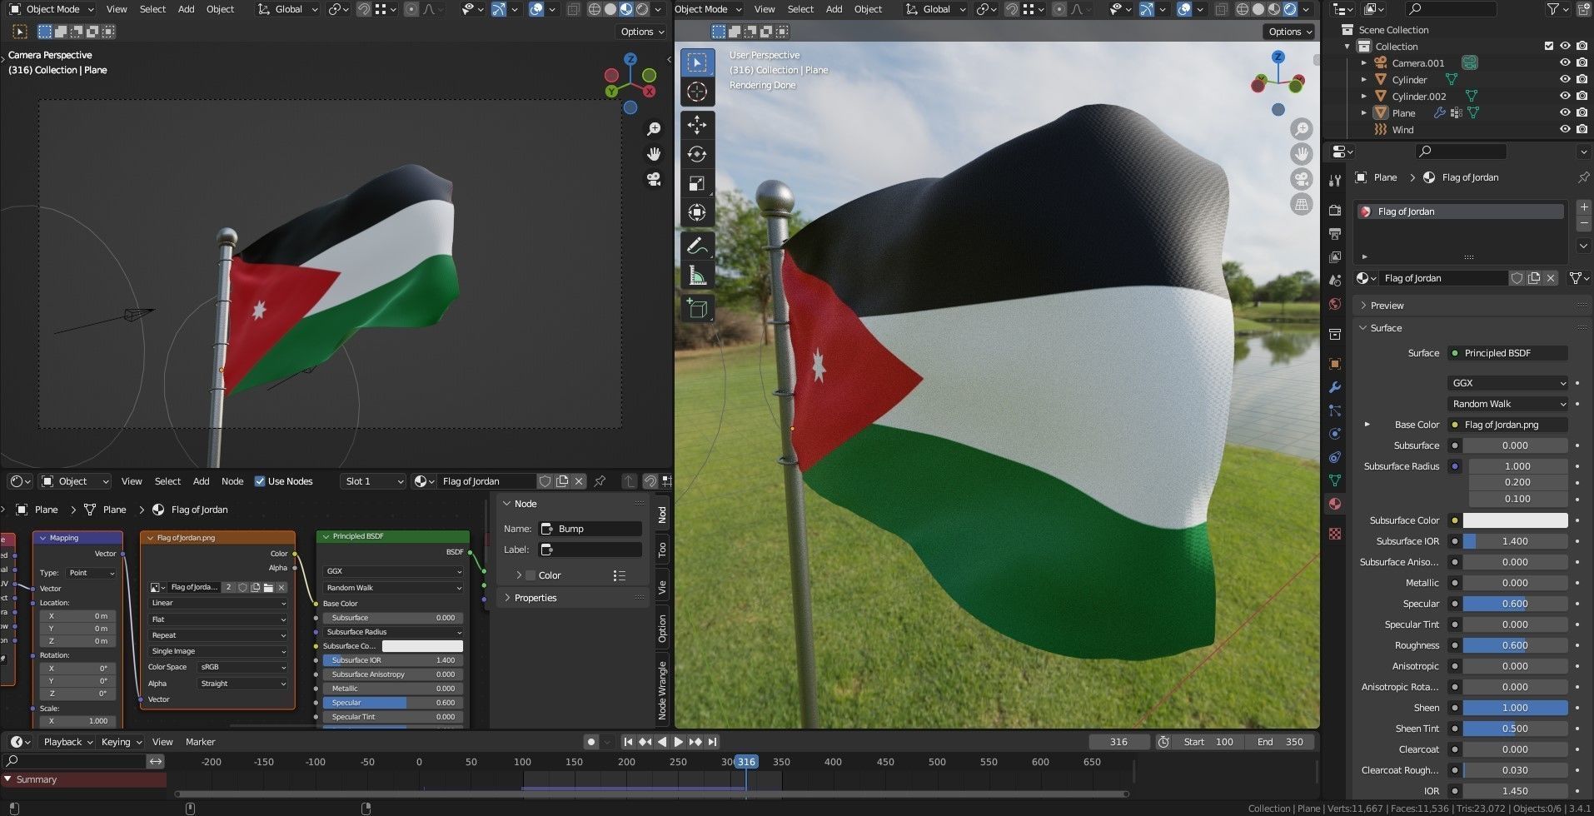Open Playback menu in timeline
This screenshot has height=816, width=1594.
(x=67, y=742)
